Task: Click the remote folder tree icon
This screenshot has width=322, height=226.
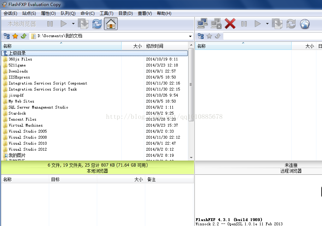Action: [x=201, y=36]
